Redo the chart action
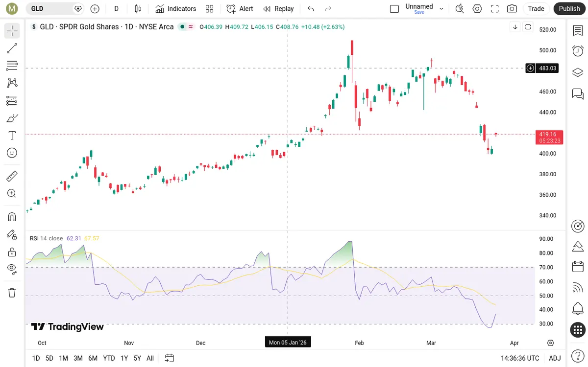 tap(328, 9)
